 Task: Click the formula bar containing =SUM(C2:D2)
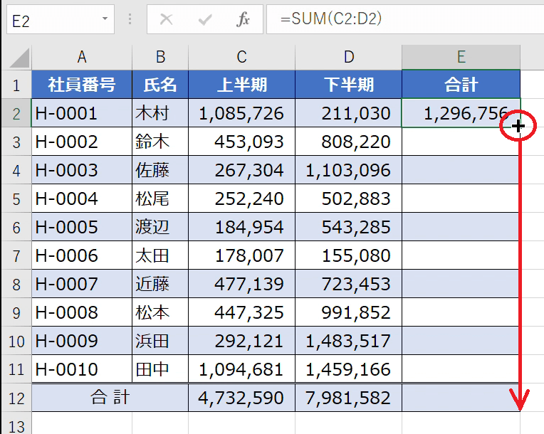[x=399, y=20]
